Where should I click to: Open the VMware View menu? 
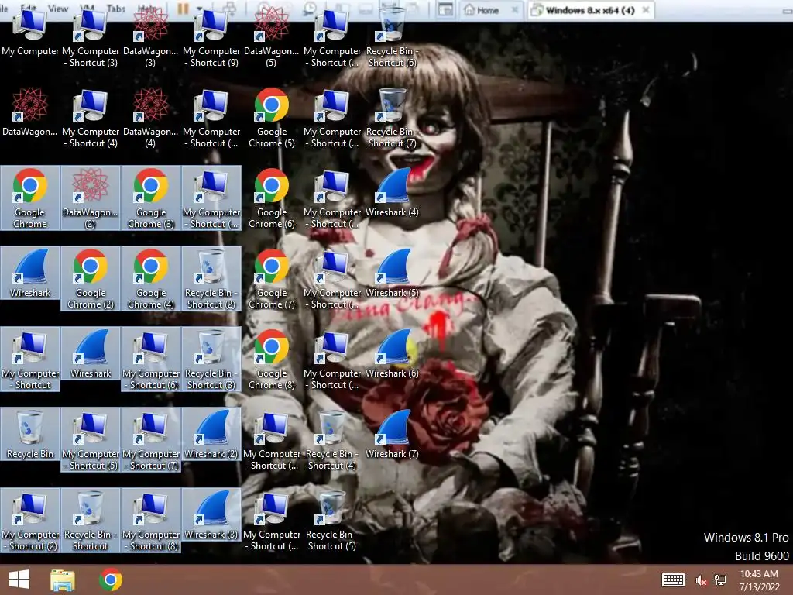[x=57, y=9]
